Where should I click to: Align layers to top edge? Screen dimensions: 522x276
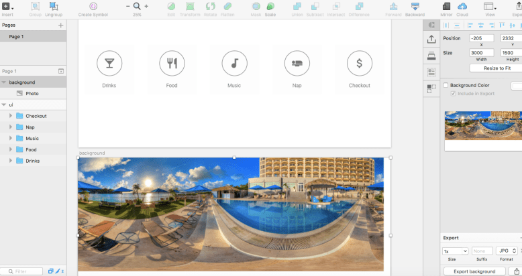502,25
